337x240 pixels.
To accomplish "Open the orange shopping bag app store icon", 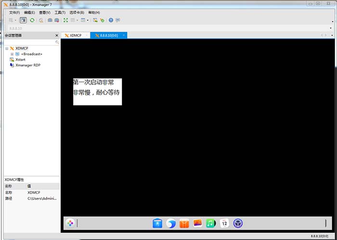I will (x=184, y=223).
